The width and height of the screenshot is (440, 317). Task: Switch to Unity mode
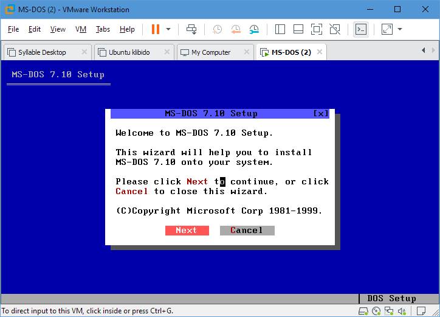pos(335,29)
